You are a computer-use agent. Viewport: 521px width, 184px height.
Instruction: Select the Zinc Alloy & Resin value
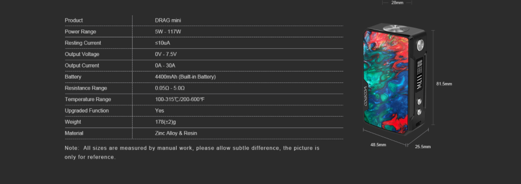click(x=176, y=133)
